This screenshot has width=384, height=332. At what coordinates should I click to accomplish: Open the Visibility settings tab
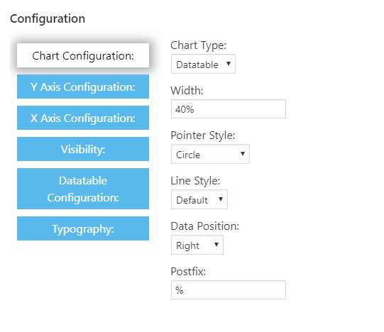tap(83, 149)
